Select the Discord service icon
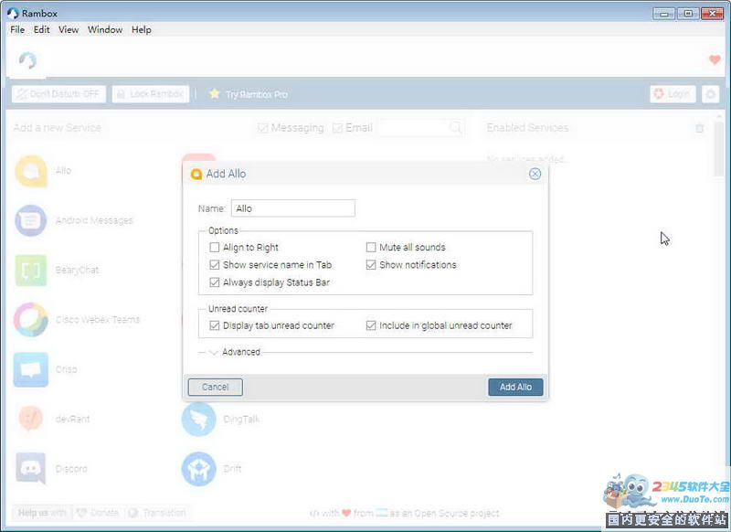This screenshot has height=532, width=731. 31,468
